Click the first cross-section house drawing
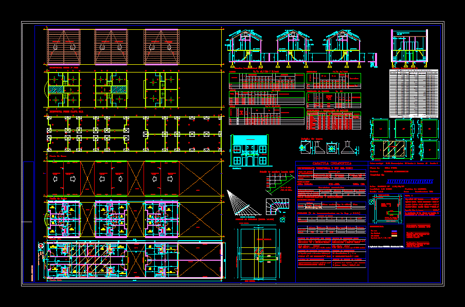 pos(244,48)
